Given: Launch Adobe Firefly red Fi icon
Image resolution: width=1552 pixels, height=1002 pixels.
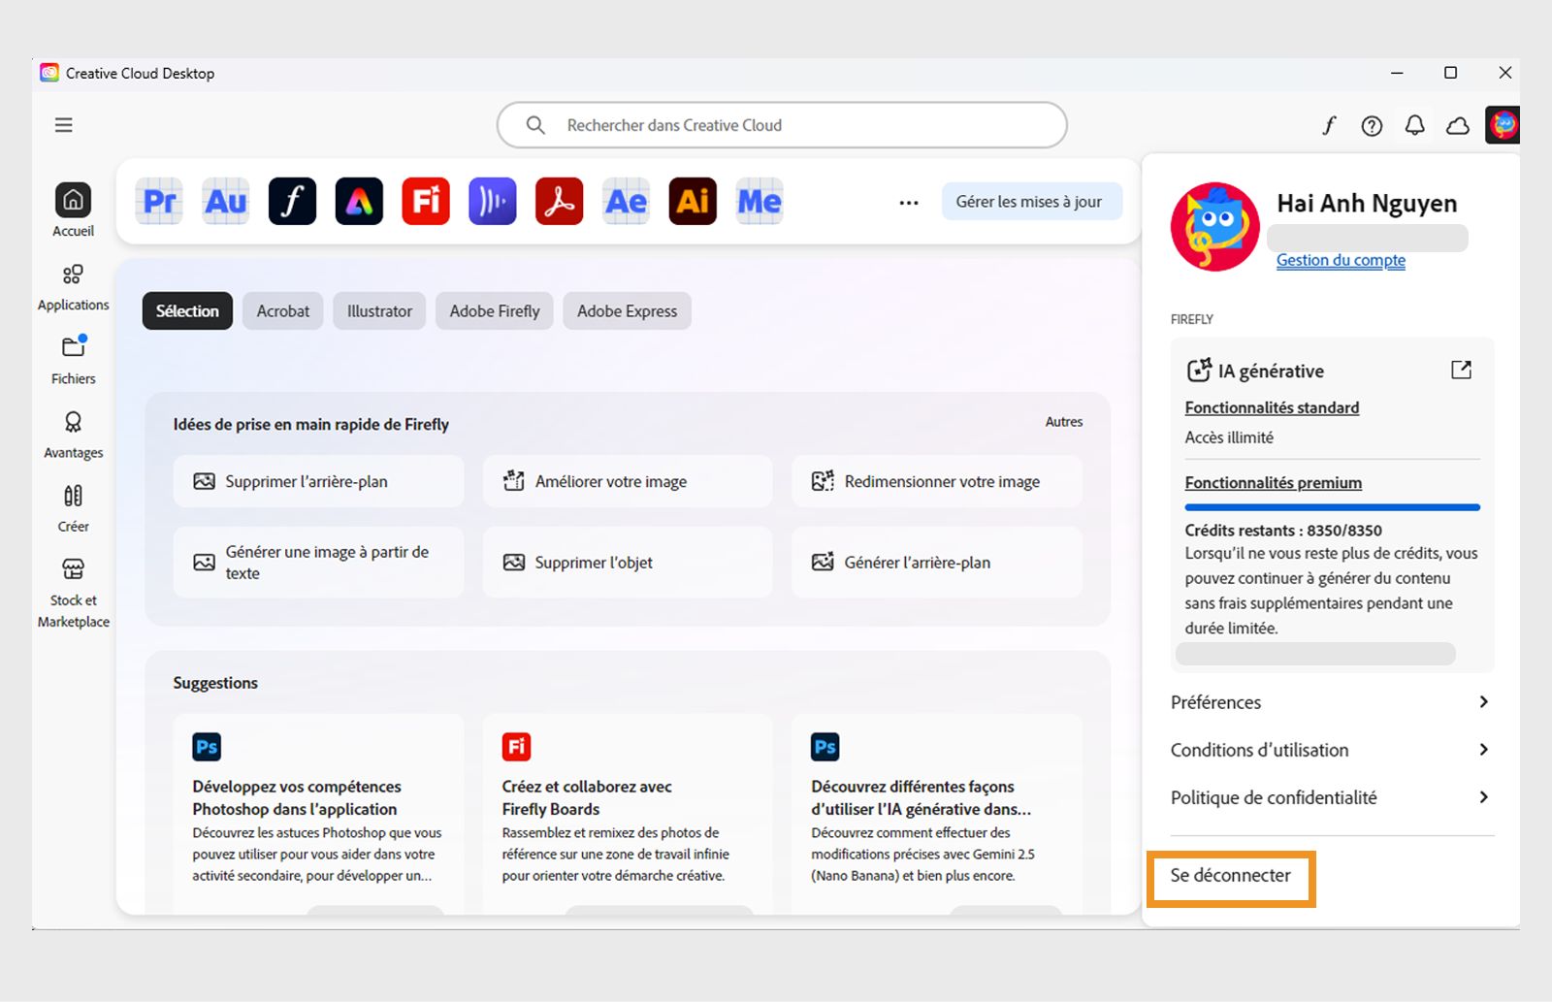Looking at the screenshot, I should tap(426, 202).
